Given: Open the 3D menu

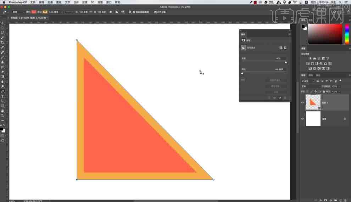Looking at the screenshot, I should (x=93, y=2).
